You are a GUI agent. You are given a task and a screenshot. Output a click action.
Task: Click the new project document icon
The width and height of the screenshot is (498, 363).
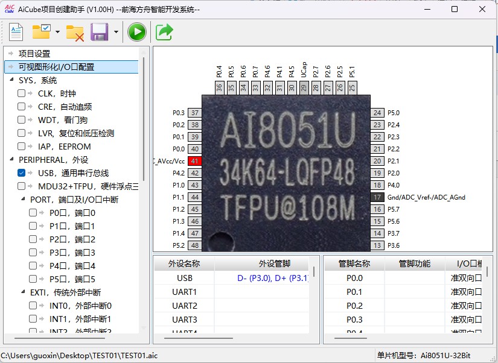pyautogui.click(x=16, y=32)
